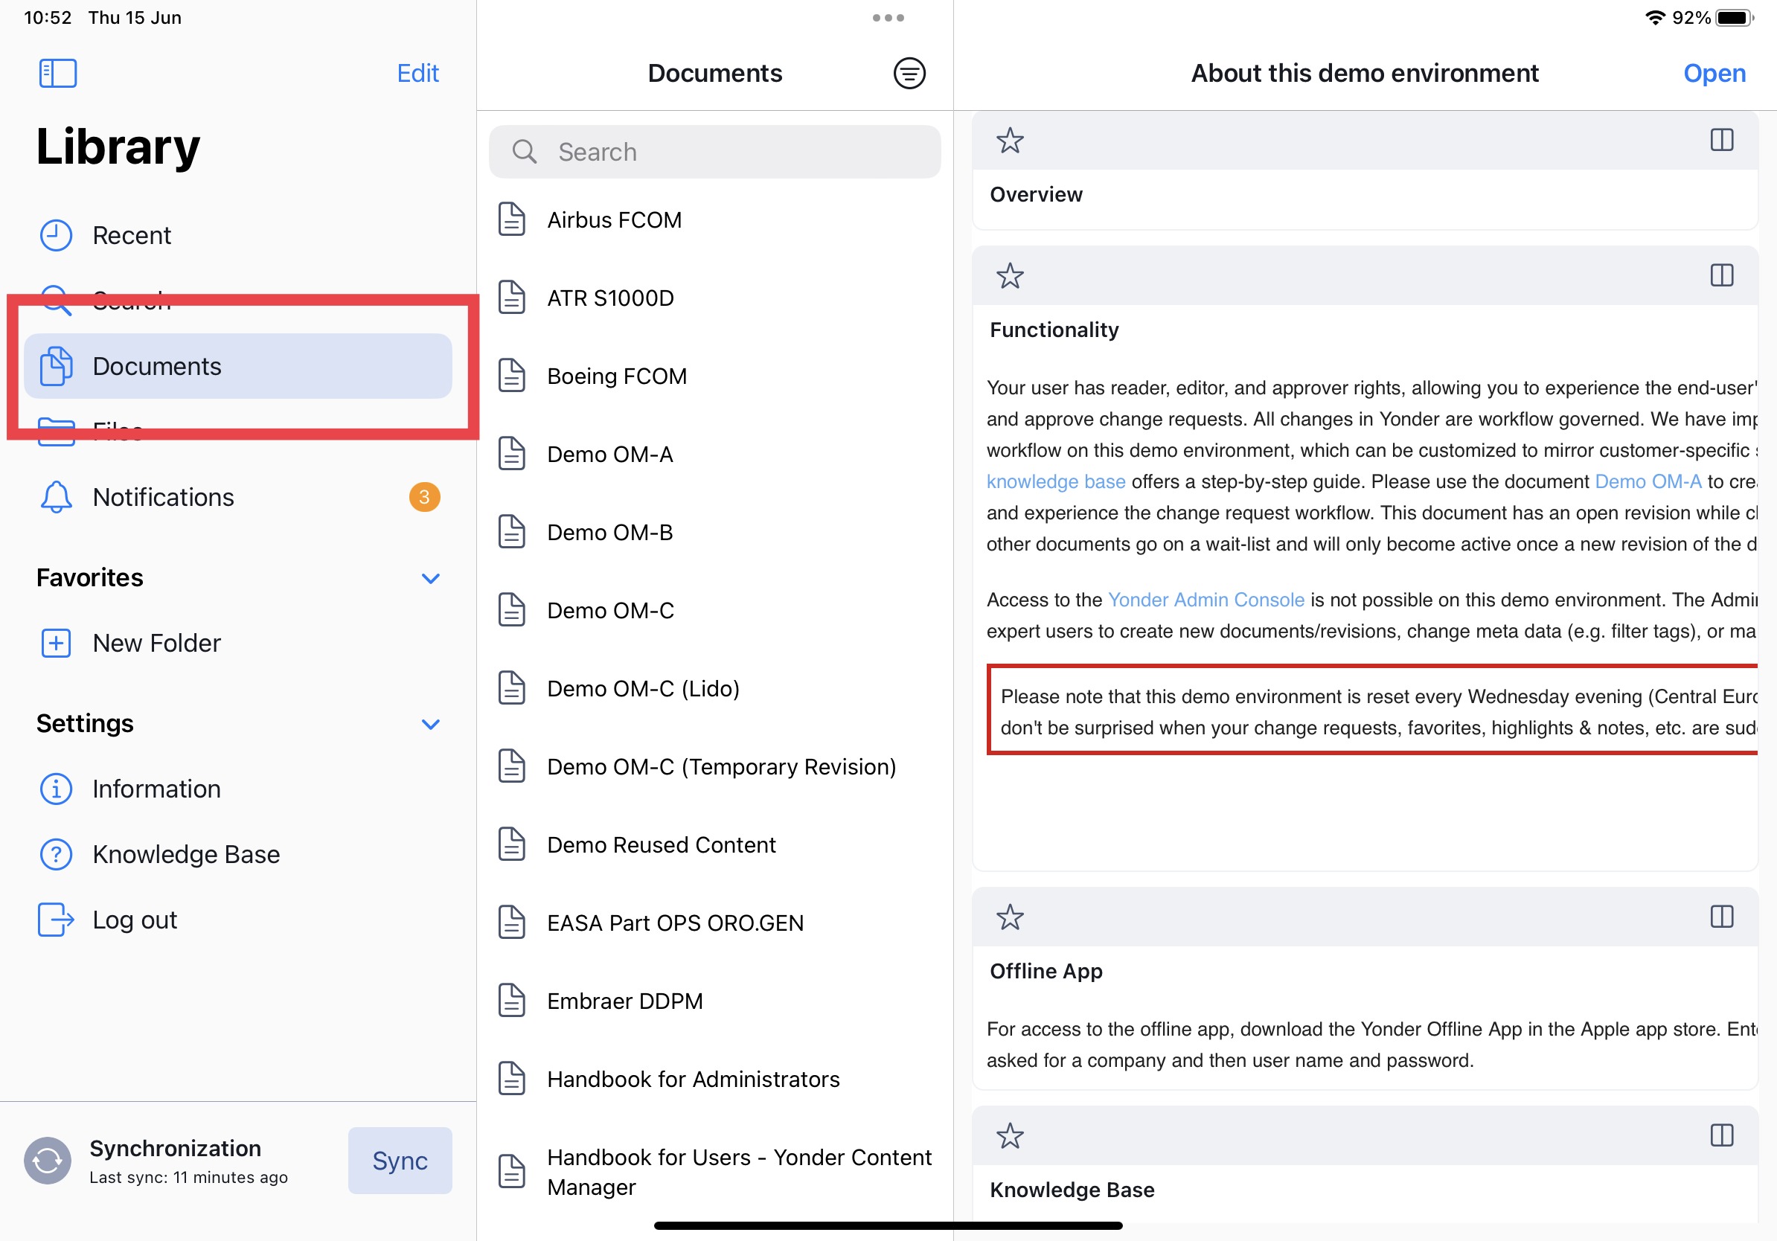Tap the three-dots multitasking menu
This screenshot has width=1777, height=1241.
coord(888,18)
